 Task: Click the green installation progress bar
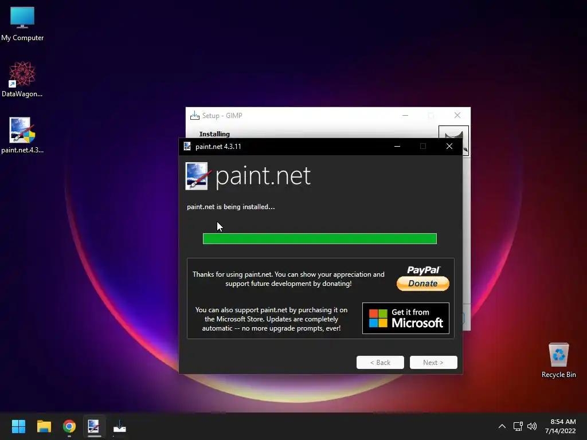(x=320, y=238)
